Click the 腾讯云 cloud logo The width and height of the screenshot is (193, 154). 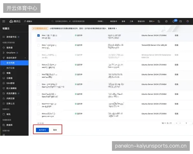[15, 21]
